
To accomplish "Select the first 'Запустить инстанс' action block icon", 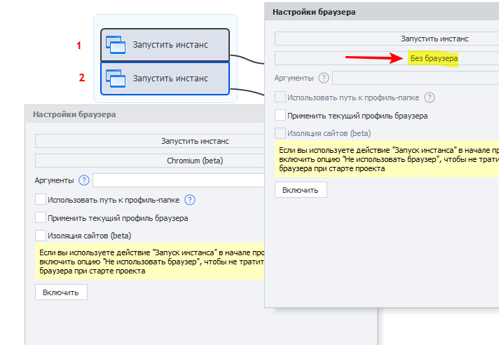I will (115, 45).
